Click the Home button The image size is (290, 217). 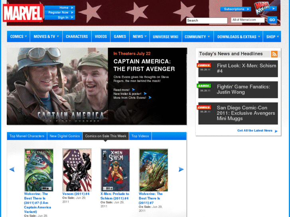pyautogui.click(x=60, y=8)
